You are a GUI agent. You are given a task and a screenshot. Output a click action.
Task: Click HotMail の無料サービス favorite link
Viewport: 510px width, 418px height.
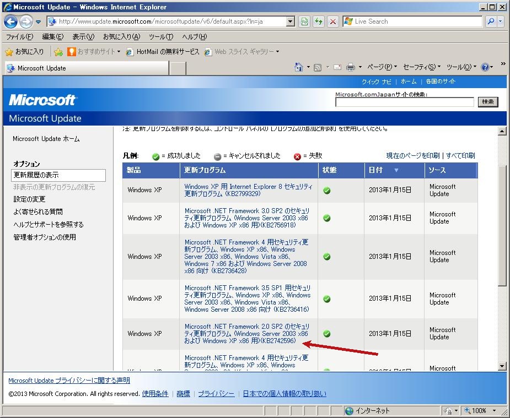click(163, 52)
